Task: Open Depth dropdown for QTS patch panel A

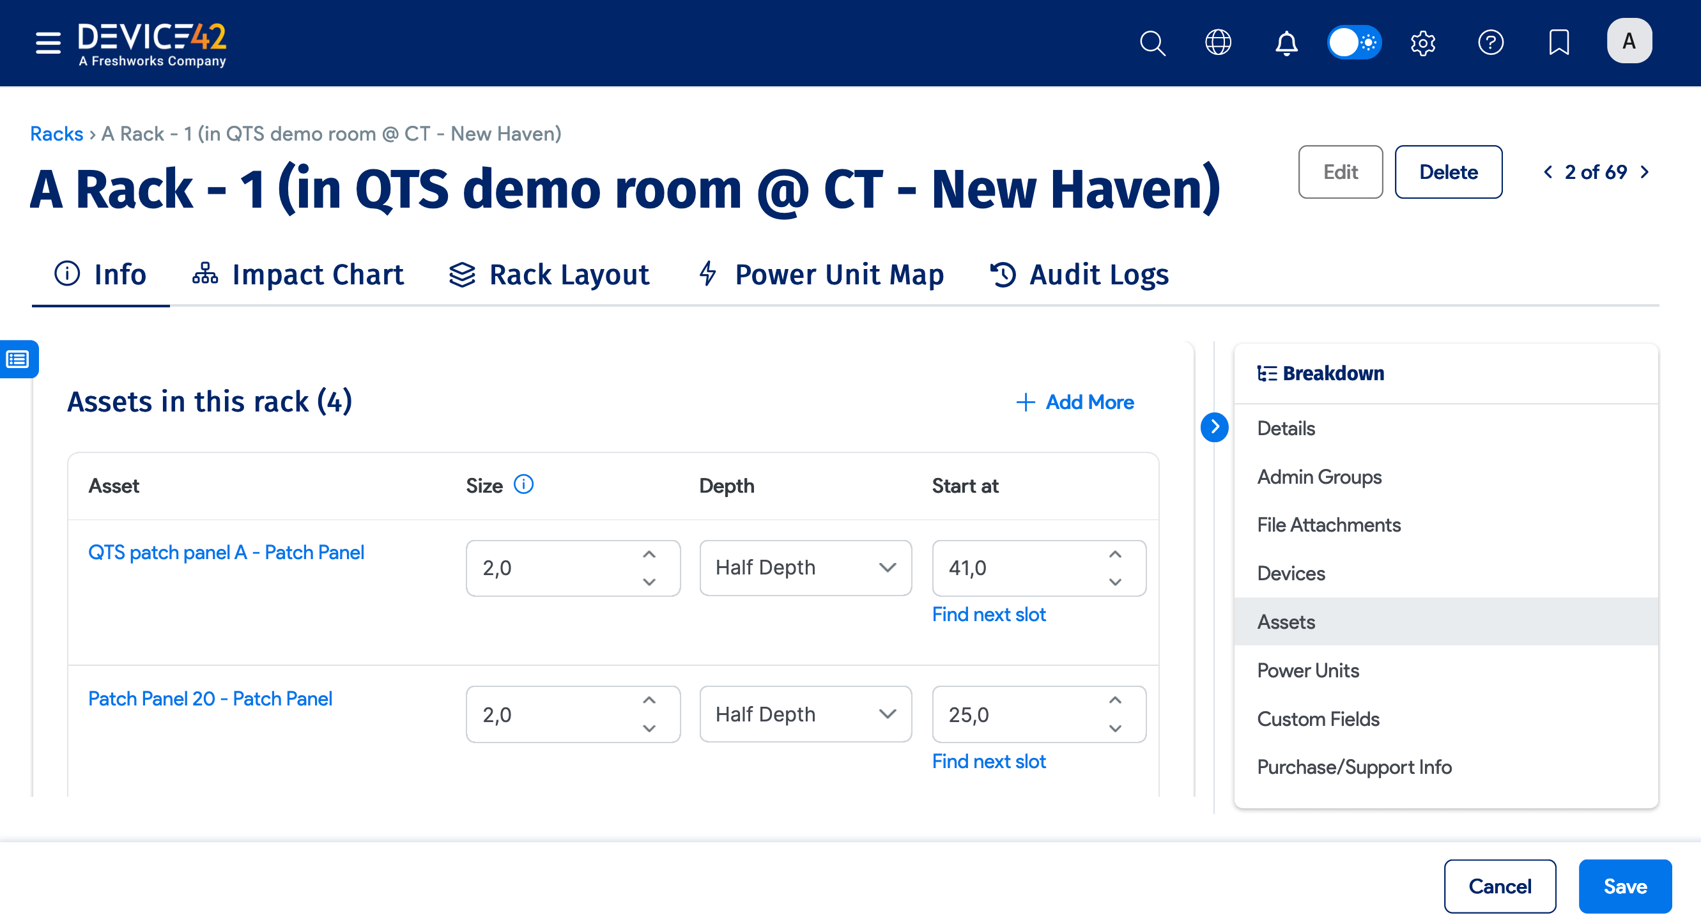Action: click(805, 568)
